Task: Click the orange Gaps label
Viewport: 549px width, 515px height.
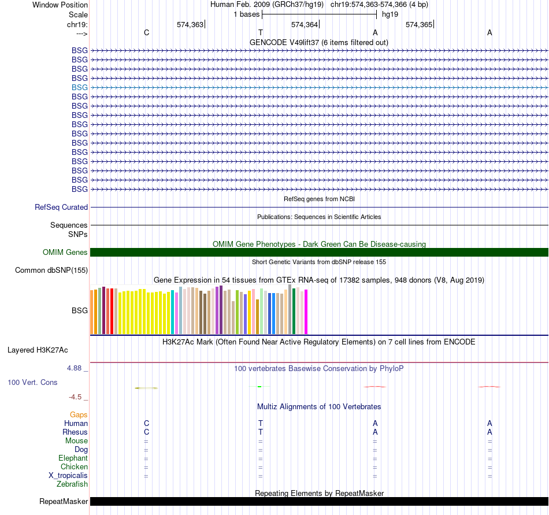Action: pyautogui.click(x=79, y=414)
